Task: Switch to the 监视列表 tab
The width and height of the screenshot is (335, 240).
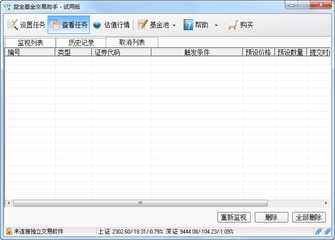Action: 30,43
